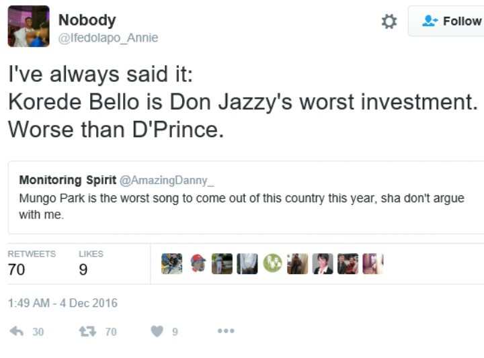Open the @Ifedolapo_Annie handle link
Screen dimensions: 484x358
point(108,38)
